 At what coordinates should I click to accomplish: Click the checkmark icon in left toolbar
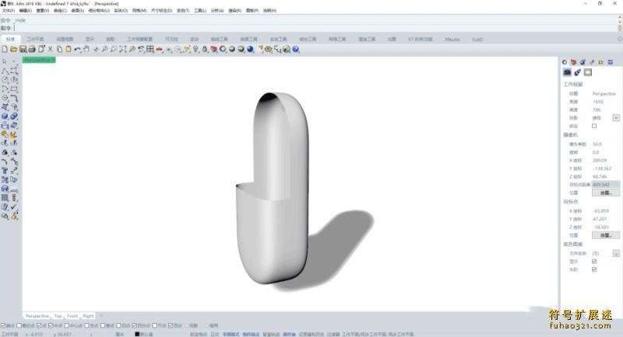(x=14, y=207)
